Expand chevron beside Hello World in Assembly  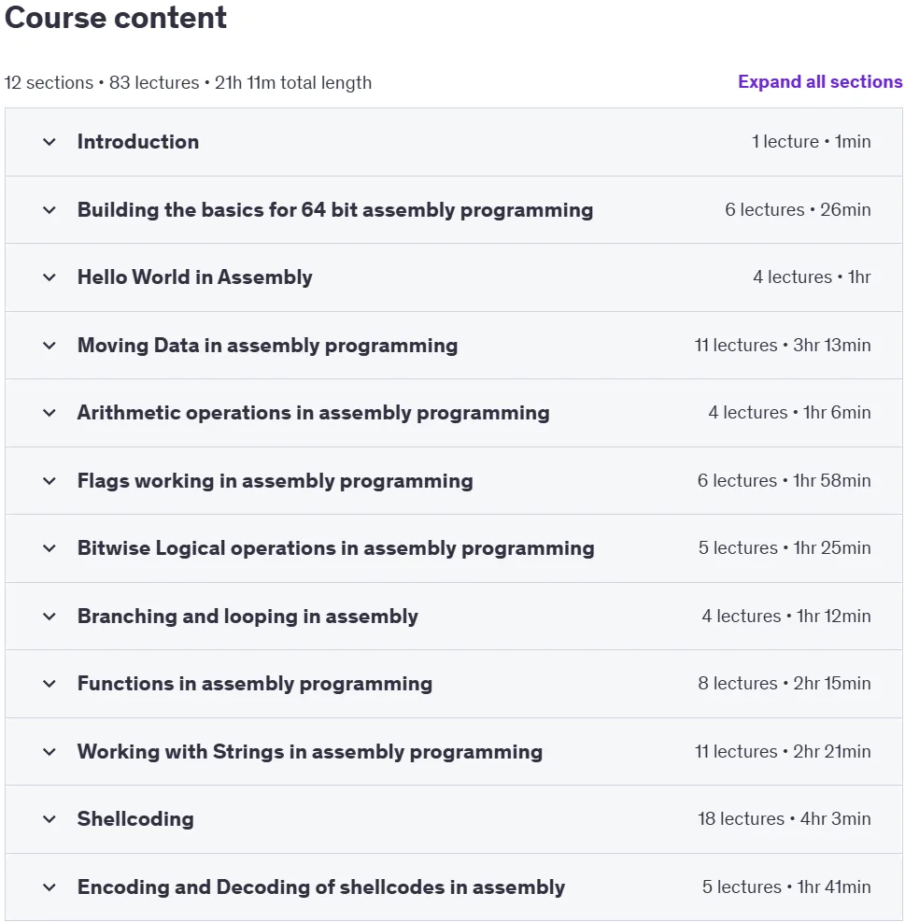(x=49, y=277)
